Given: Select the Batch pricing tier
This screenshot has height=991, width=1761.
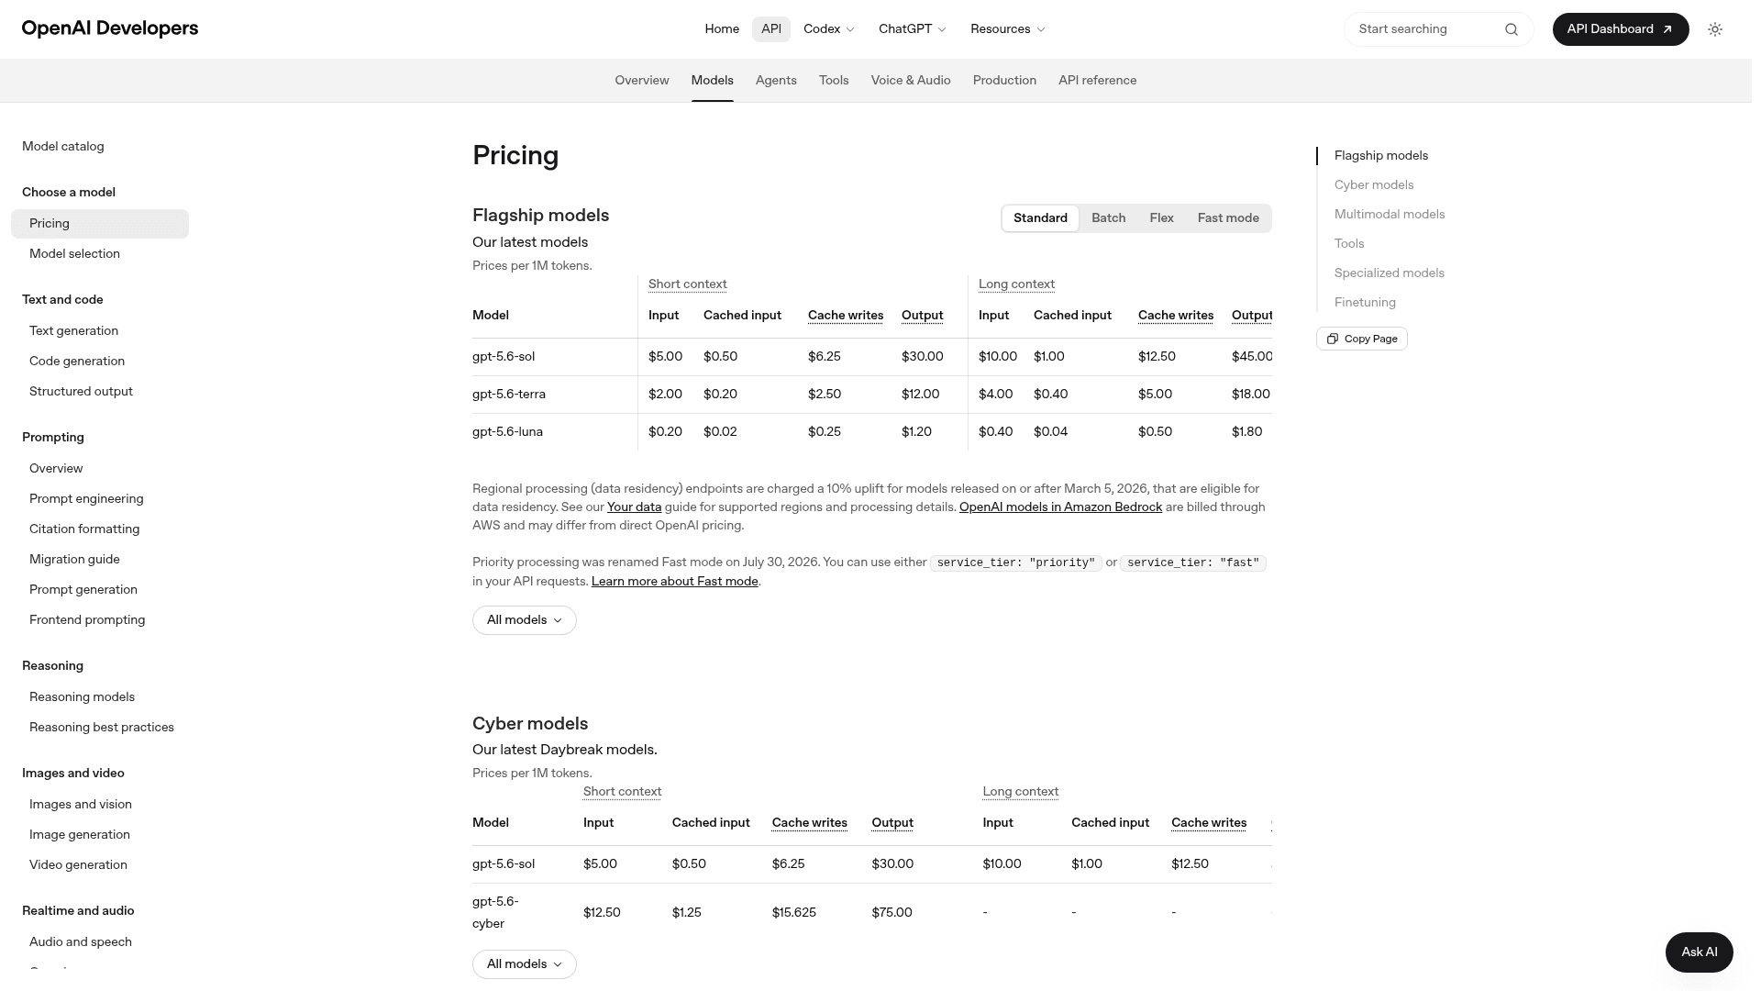Looking at the screenshot, I should click(x=1108, y=218).
